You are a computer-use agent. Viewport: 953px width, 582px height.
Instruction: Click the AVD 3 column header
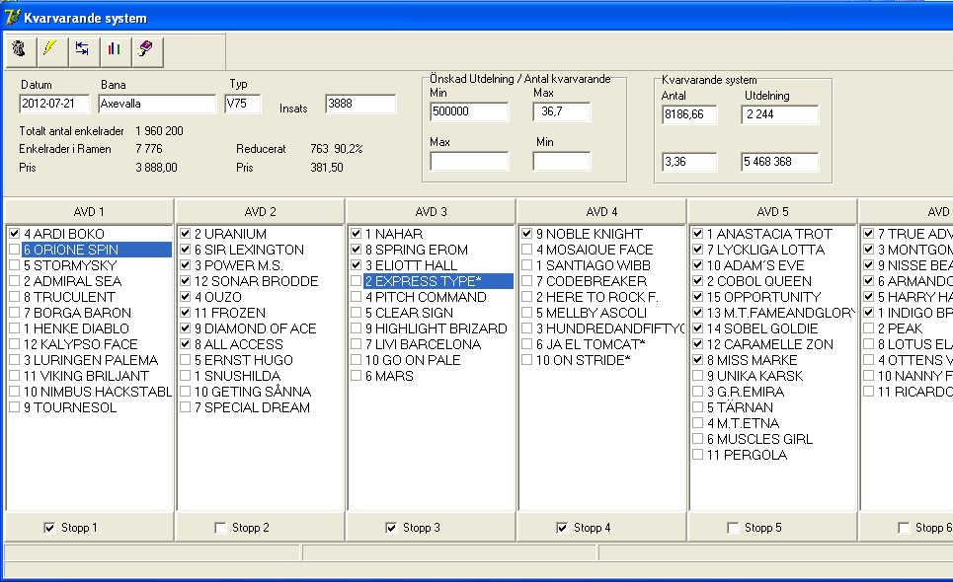431,211
